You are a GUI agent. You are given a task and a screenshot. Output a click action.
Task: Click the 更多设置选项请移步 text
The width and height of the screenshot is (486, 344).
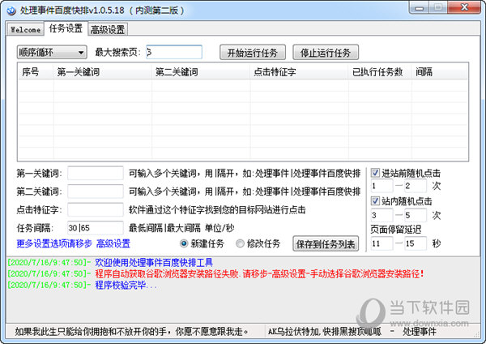(54, 243)
